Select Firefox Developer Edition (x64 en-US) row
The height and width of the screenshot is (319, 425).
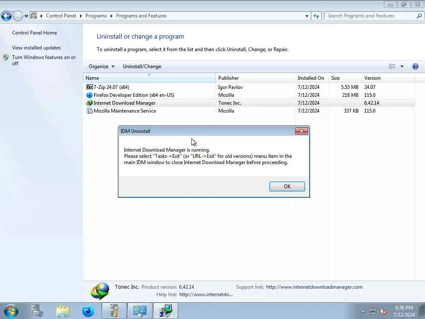[249, 95]
